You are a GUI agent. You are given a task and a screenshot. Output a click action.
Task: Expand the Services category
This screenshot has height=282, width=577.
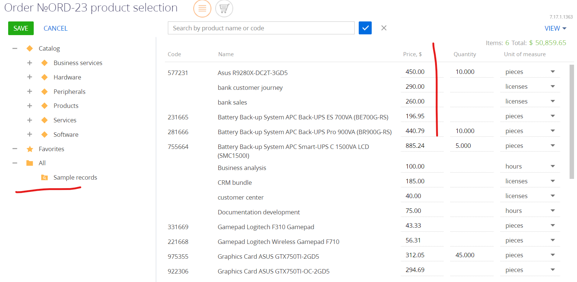pyautogui.click(x=30, y=120)
